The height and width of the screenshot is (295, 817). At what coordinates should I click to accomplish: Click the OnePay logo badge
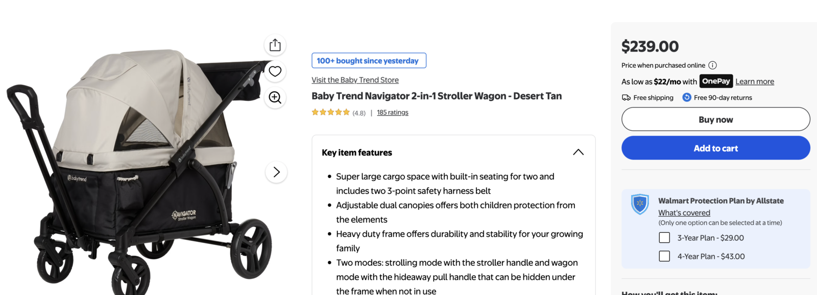(716, 81)
